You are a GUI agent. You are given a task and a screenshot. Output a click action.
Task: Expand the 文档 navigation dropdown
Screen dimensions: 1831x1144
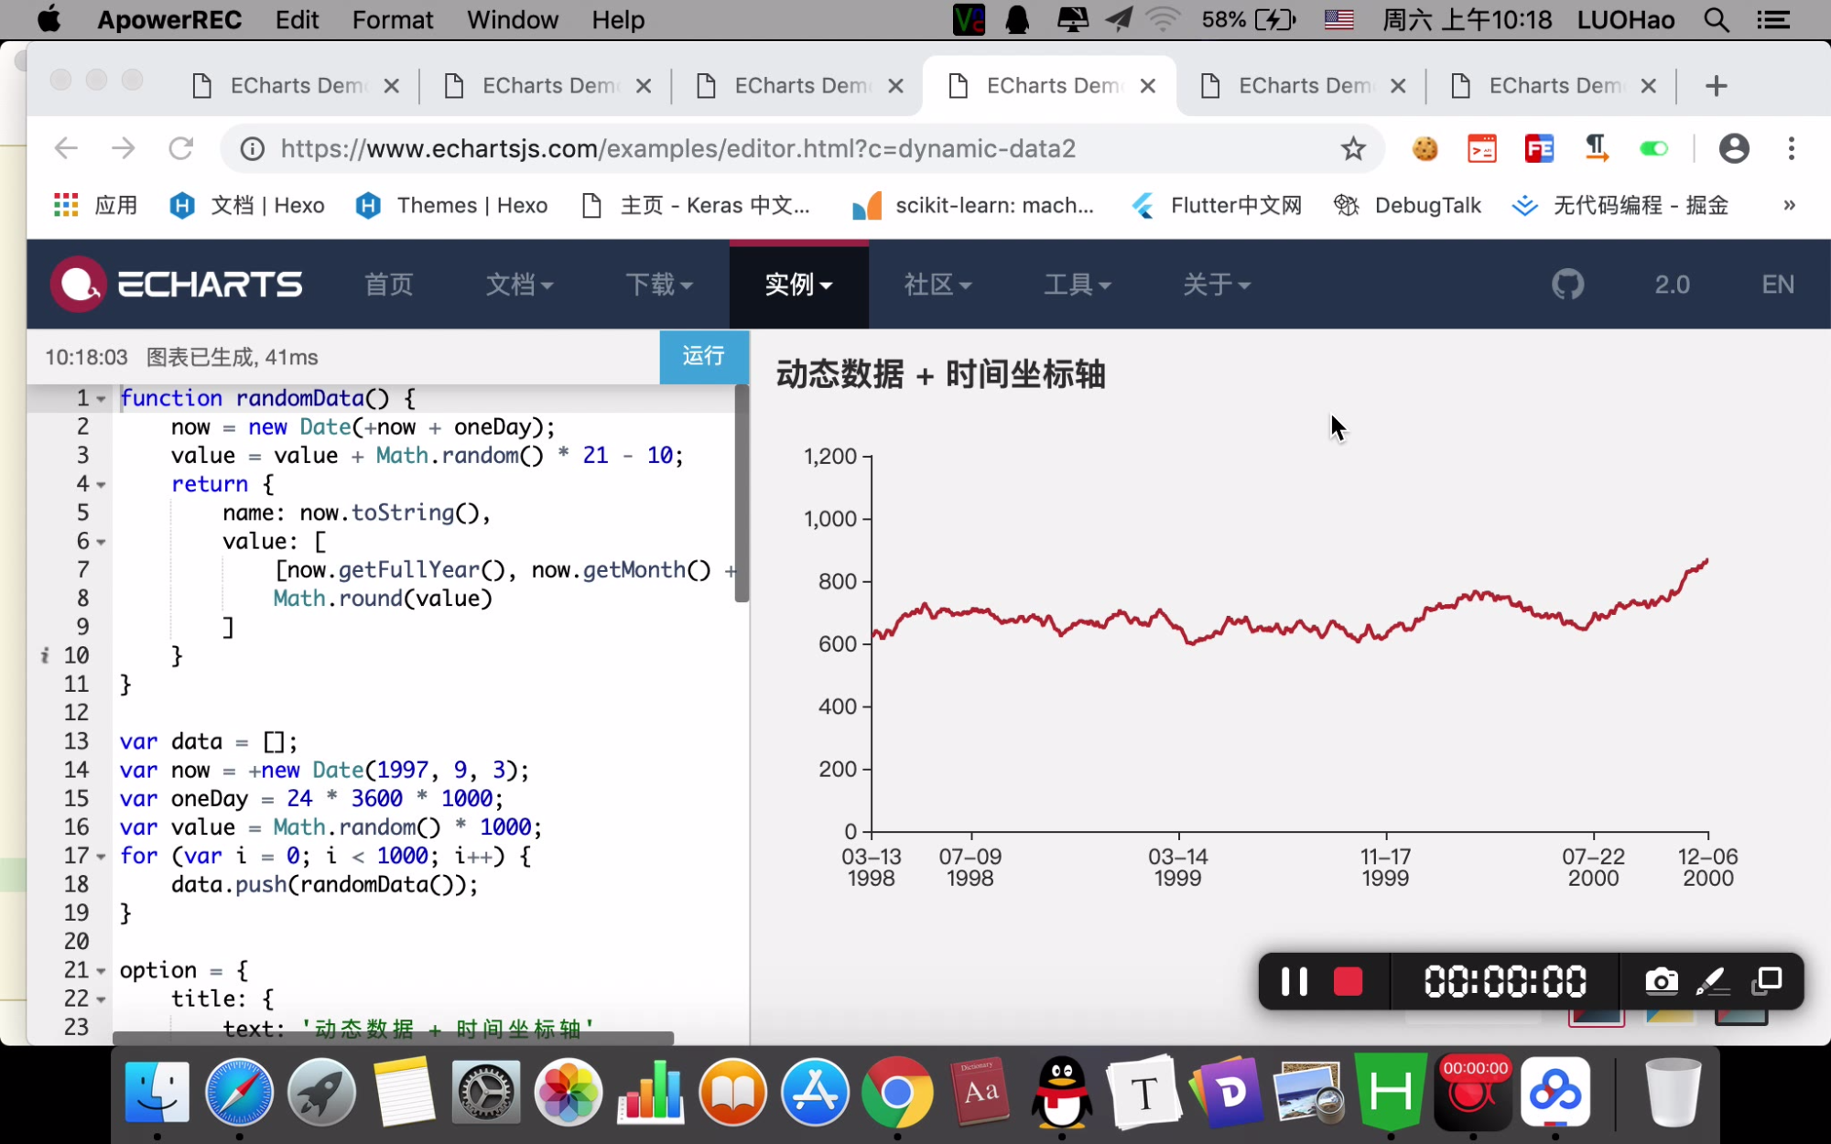pos(519,285)
